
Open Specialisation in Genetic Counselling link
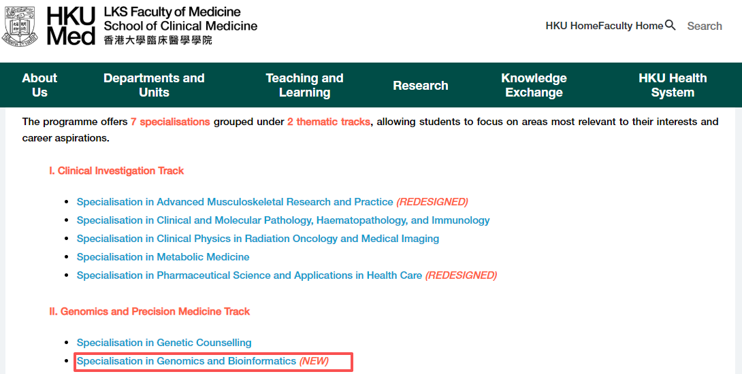tap(164, 343)
